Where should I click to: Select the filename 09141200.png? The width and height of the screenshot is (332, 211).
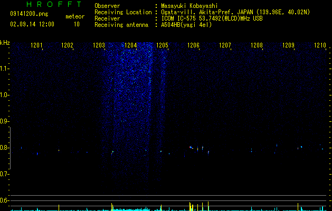pos(29,14)
